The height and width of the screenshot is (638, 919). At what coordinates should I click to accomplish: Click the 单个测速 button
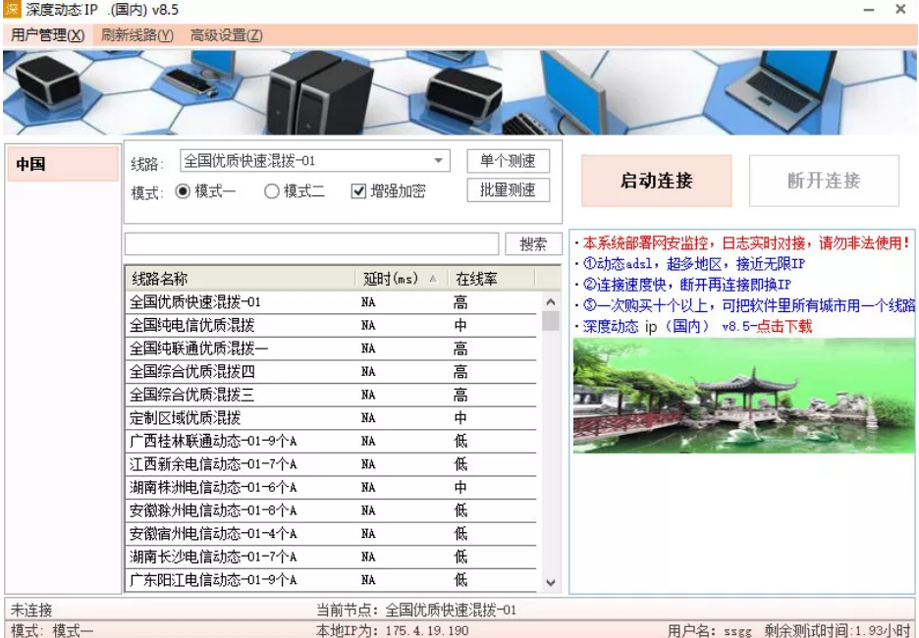(x=511, y=161)
